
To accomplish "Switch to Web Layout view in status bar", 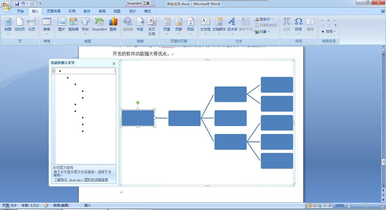I will click(x=319, y=205).
